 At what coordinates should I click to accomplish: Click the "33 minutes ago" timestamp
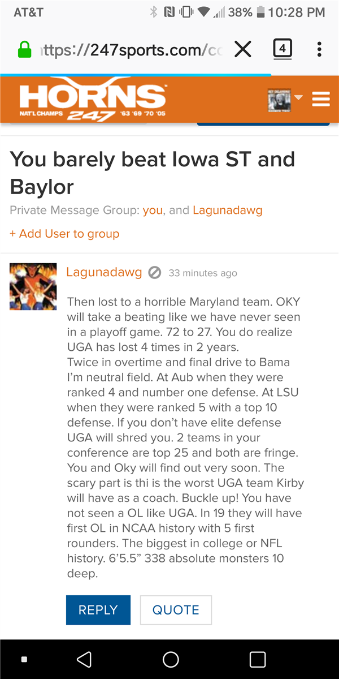pos(203,273)
